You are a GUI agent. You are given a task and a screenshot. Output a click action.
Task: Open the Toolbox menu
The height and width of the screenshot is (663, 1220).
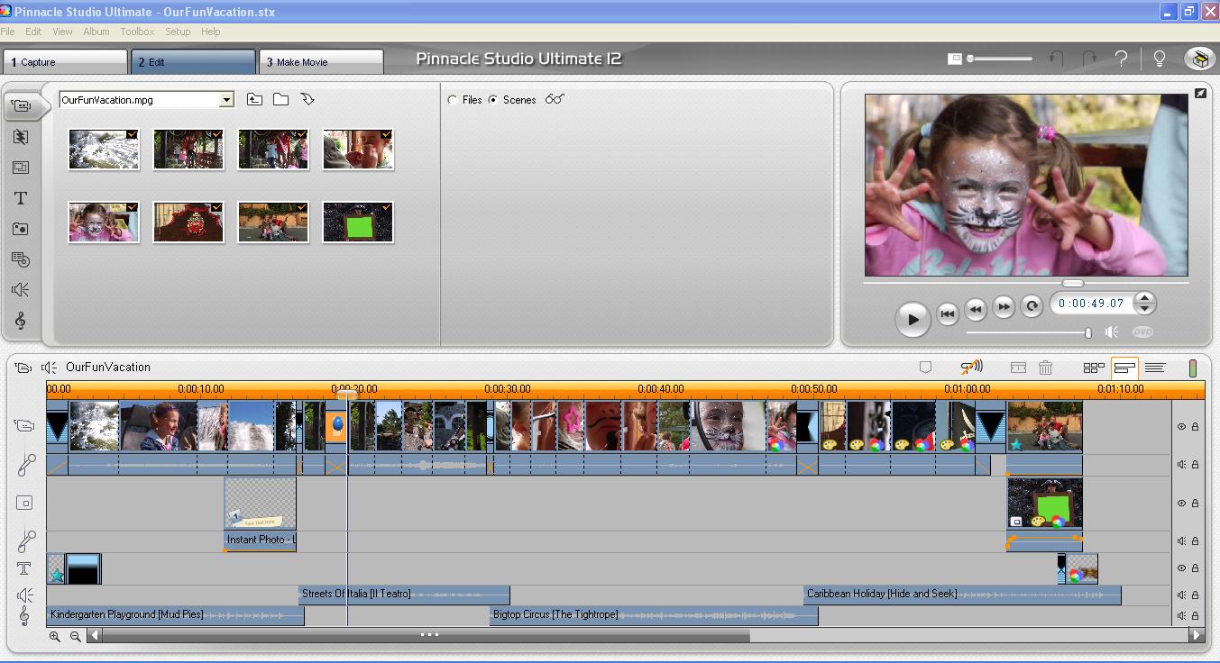(137, 32)
